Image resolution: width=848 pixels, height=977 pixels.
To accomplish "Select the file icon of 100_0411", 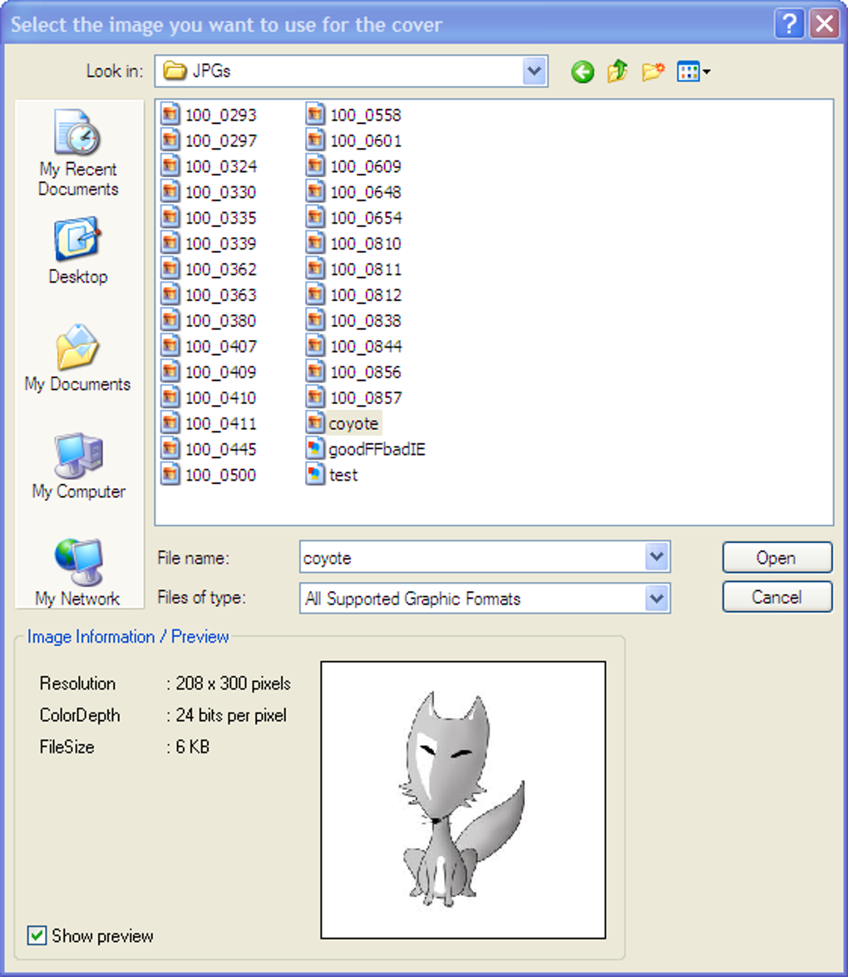I will click(x=170, y=423).
